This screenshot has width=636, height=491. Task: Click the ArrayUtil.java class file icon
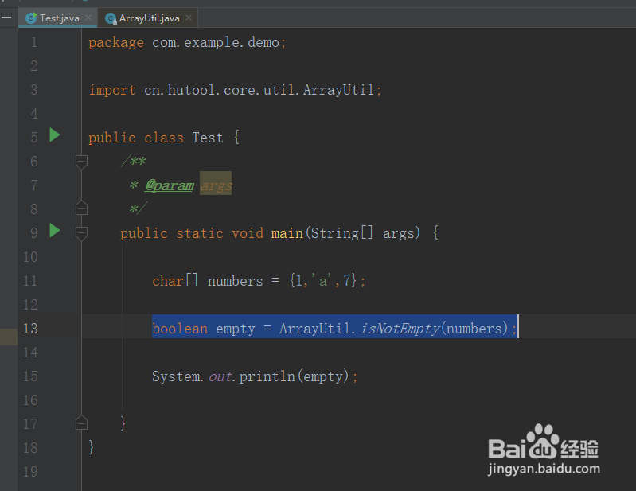click(x=111, y=18)
